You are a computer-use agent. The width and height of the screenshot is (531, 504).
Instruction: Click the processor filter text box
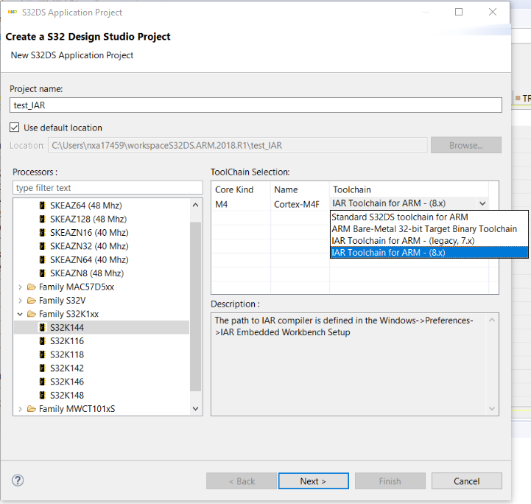point(107,188)
